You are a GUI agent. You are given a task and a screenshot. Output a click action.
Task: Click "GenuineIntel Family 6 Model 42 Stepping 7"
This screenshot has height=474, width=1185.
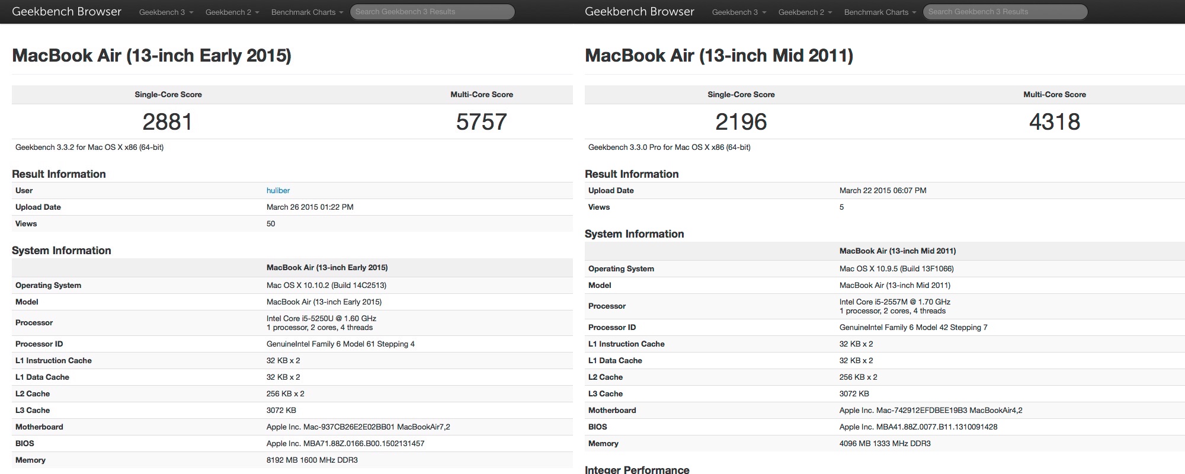coord(914,327)
